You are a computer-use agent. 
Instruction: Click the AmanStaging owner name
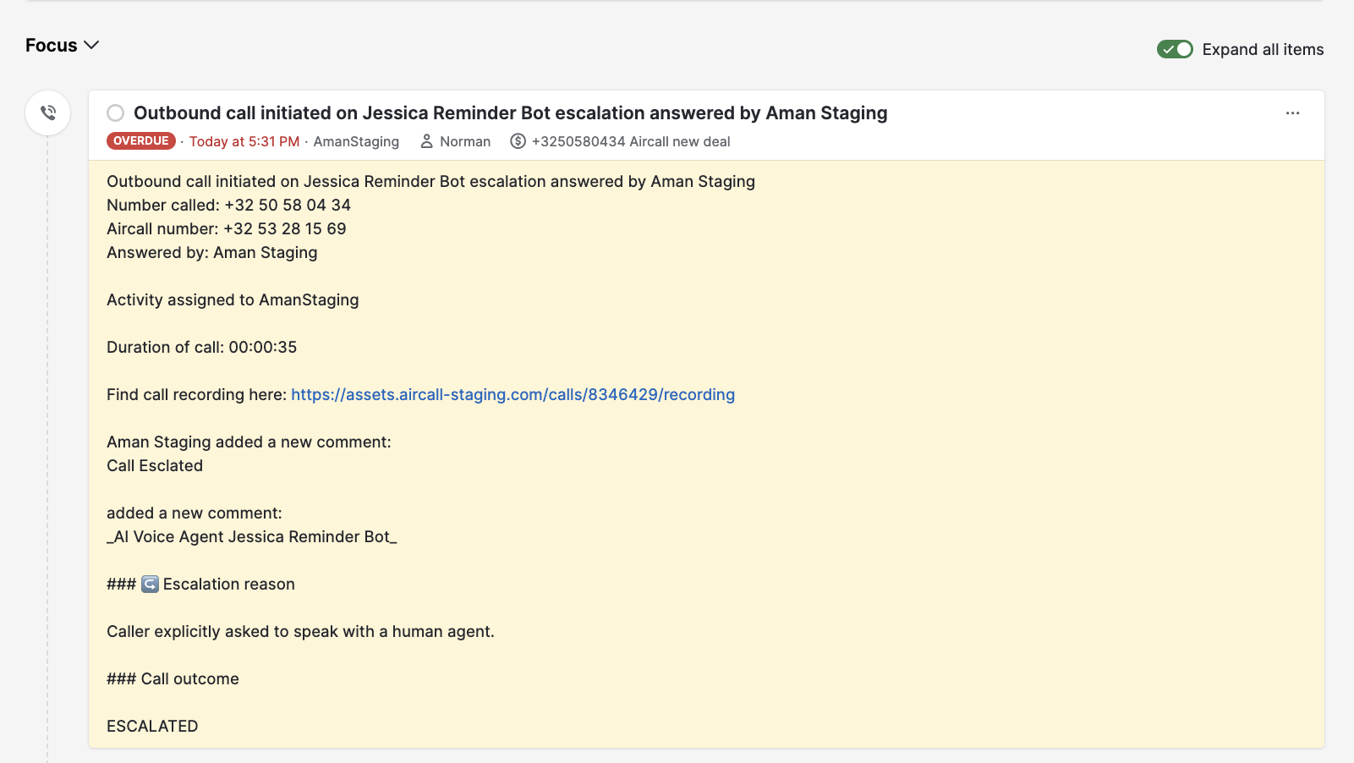point(356,141)
